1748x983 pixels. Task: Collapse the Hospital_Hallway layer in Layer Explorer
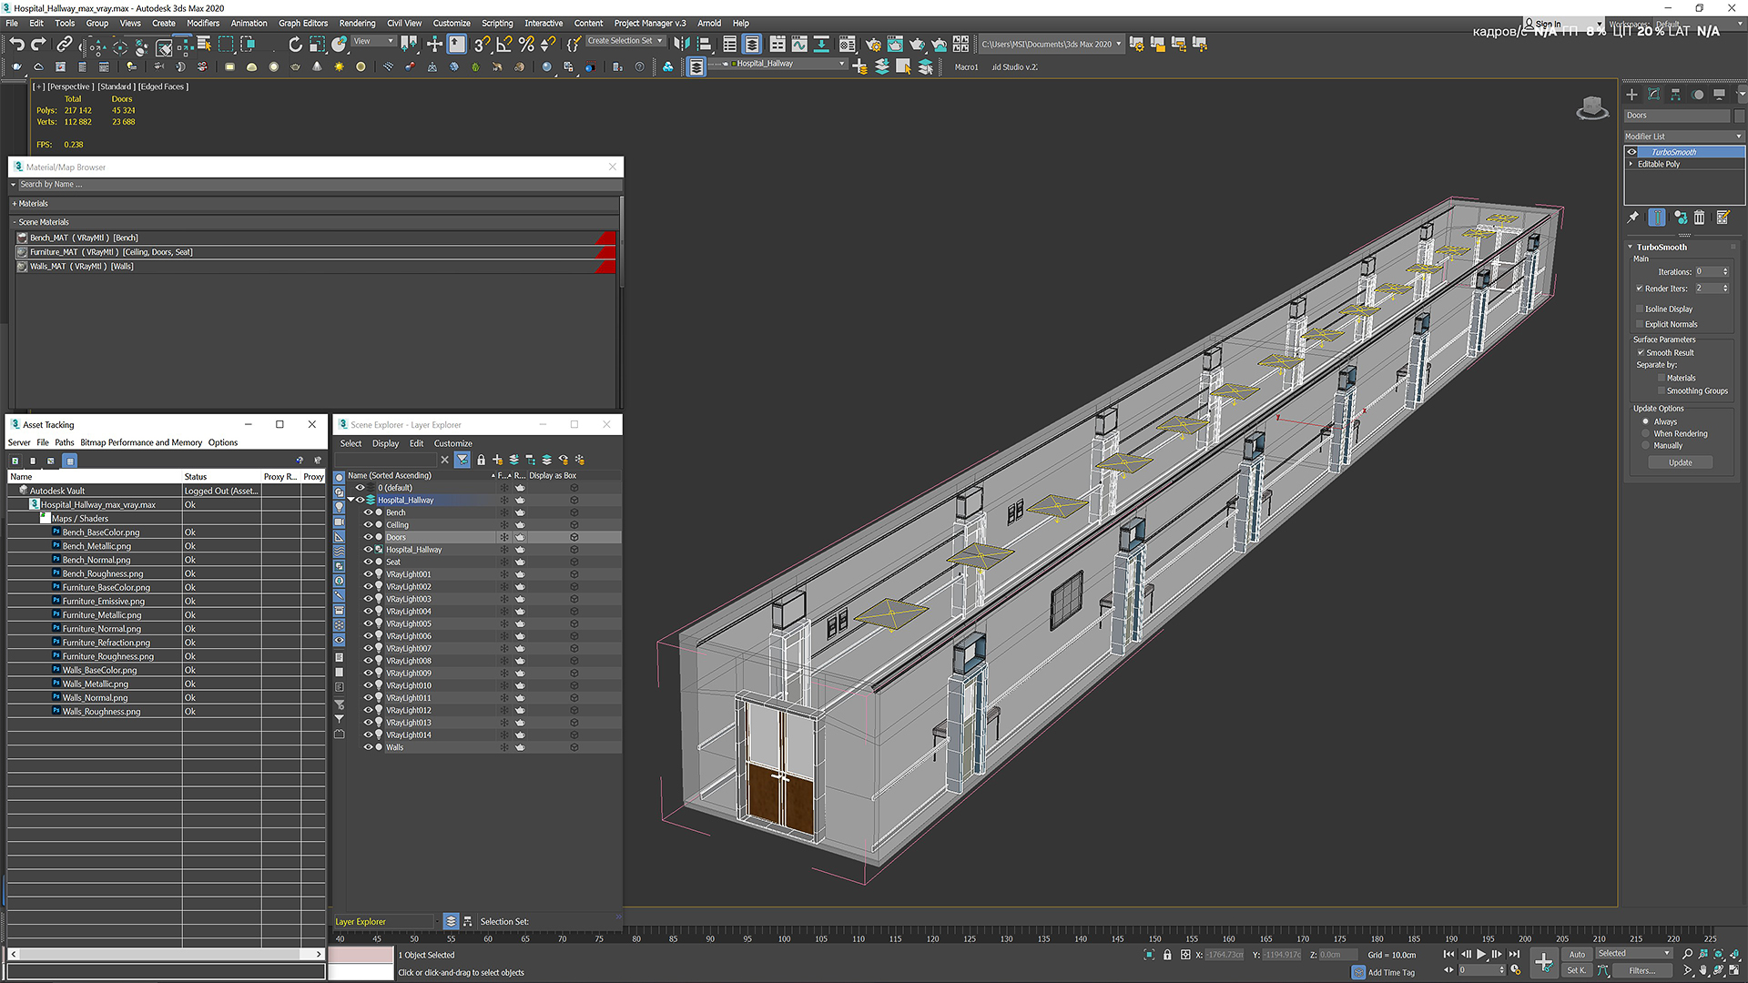[351, 500]
